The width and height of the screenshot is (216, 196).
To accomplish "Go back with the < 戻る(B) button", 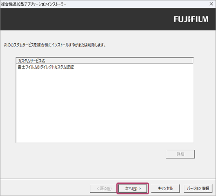I will 104,188.
